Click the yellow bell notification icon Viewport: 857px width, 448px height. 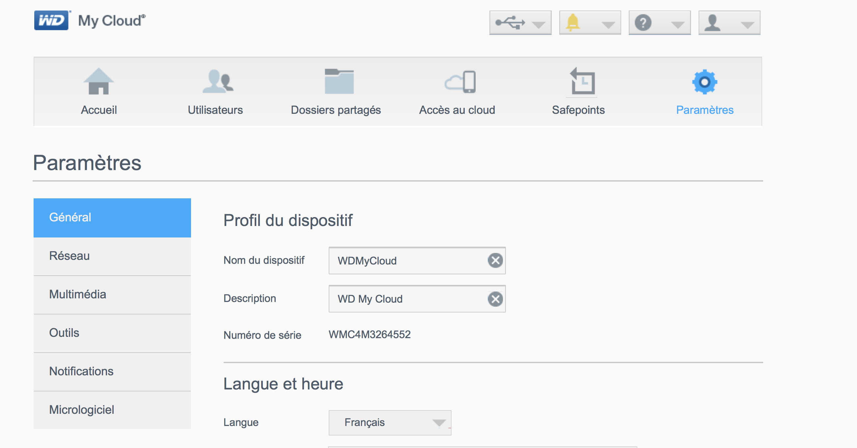(x=573, y=23)
